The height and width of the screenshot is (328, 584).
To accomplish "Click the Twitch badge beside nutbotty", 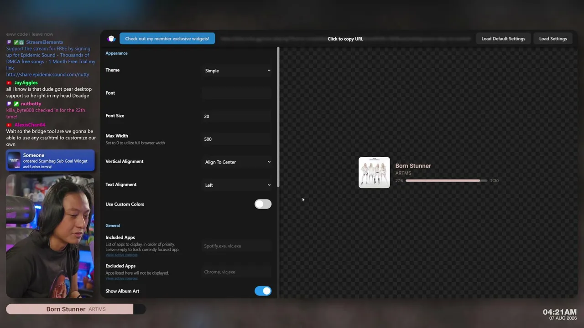I will tap(9, 104).
